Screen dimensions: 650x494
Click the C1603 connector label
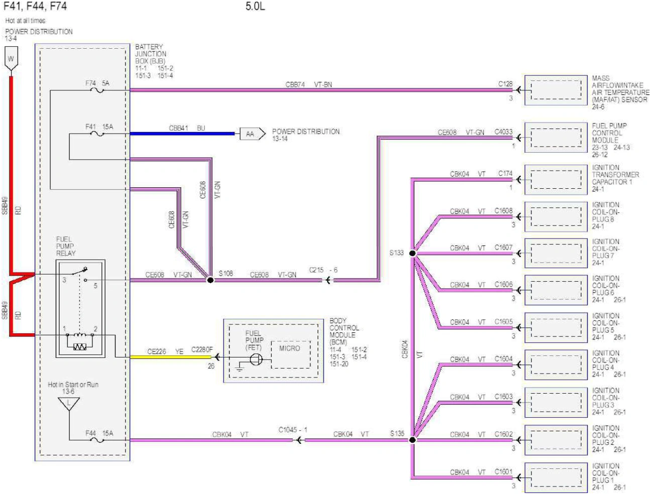click(x=503, y=397)
